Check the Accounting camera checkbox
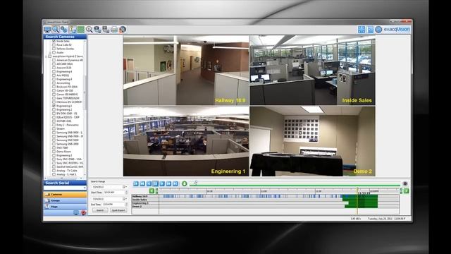Viewport: 451px width, 254px height. click(x=54, y=83)
